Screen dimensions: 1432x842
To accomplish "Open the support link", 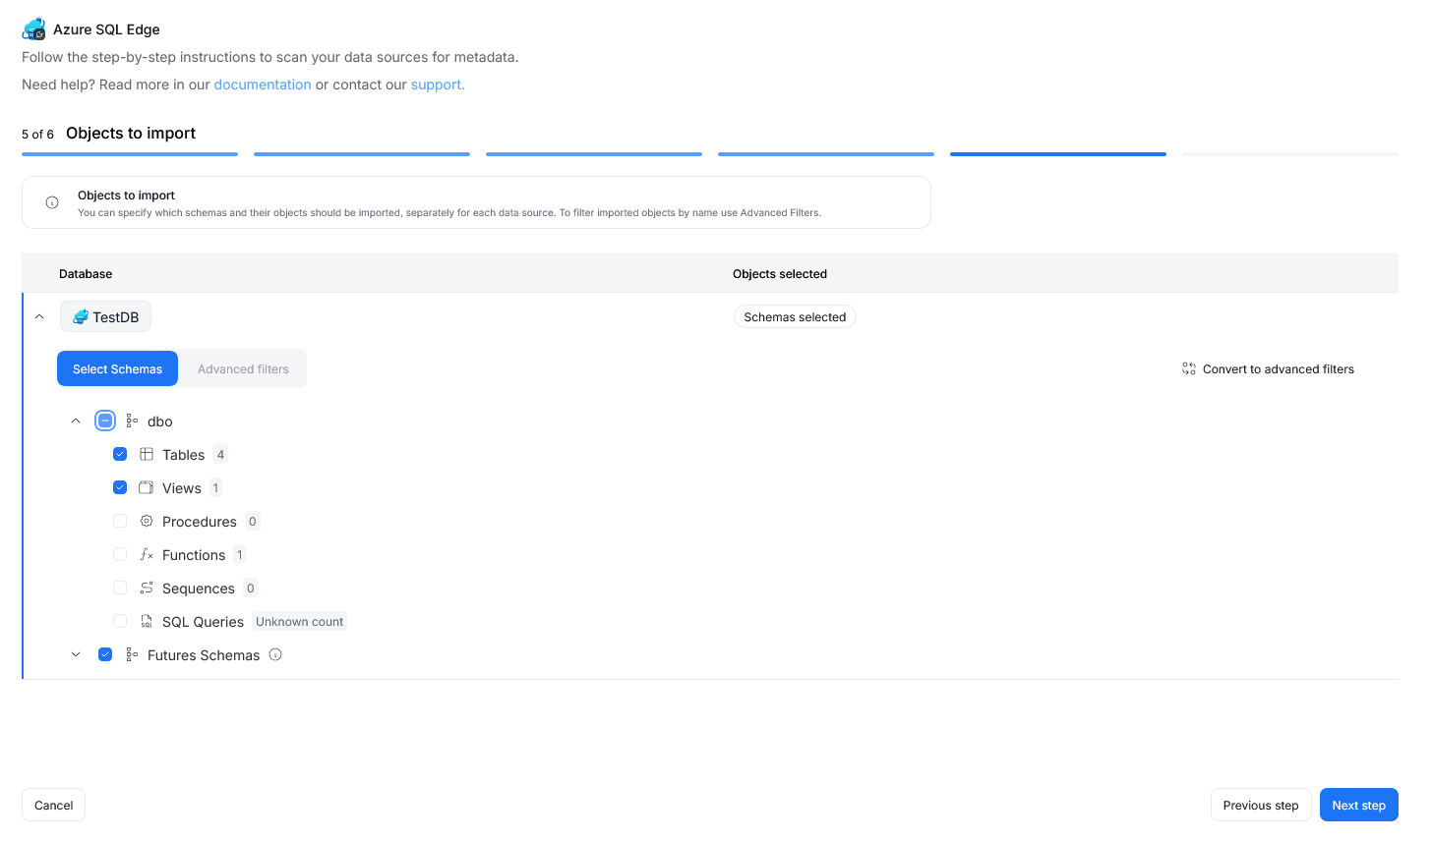I will coord(438,84).
